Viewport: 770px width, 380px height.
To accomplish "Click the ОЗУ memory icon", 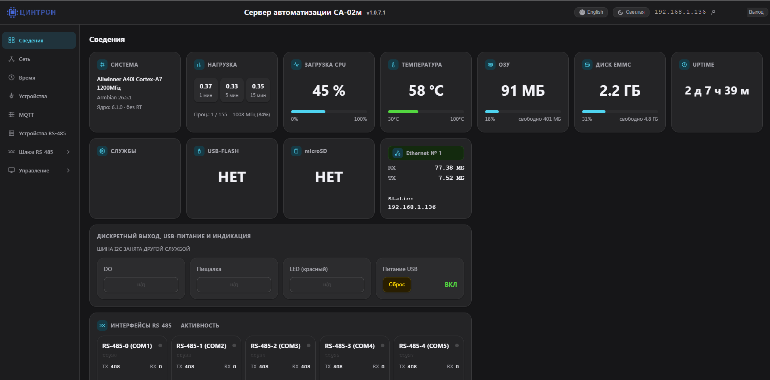I will click(490, 65).
